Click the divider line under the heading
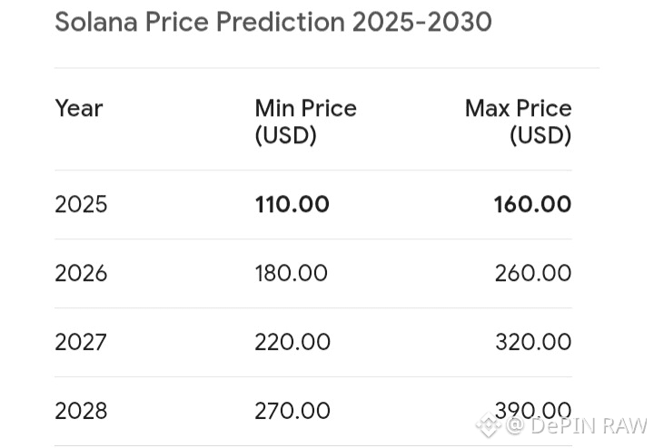 pos(327,68)
